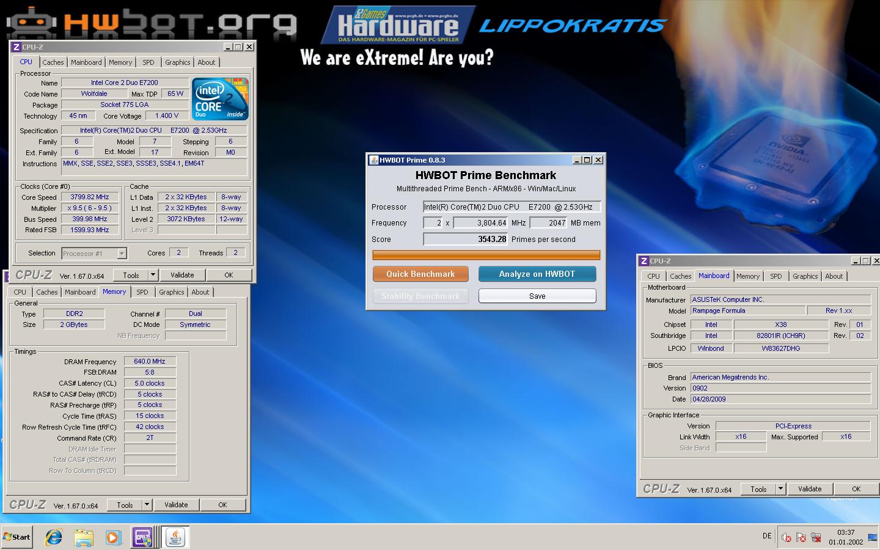Click OK in Memory CPU-Z window

(x=222, y=505)
